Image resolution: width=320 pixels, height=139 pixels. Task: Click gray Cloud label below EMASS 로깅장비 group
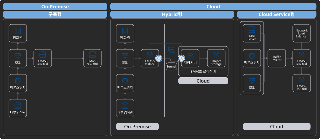click(203, 81)
